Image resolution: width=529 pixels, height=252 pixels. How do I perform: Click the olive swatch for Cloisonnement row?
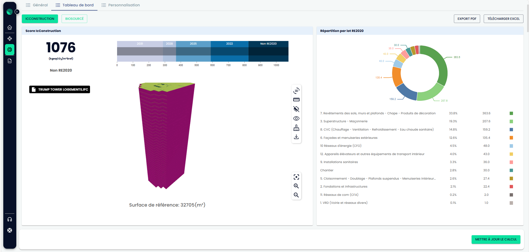[x=511, y=178]
